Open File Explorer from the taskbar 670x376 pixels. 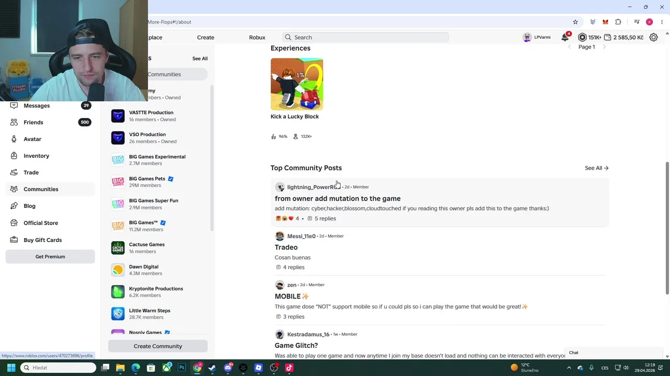tap(120, 368)
